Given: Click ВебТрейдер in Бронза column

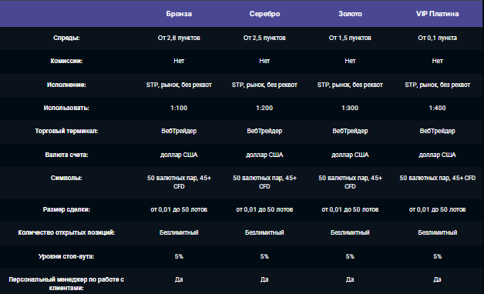Looking at the screenshot, I should coord(179,131).
